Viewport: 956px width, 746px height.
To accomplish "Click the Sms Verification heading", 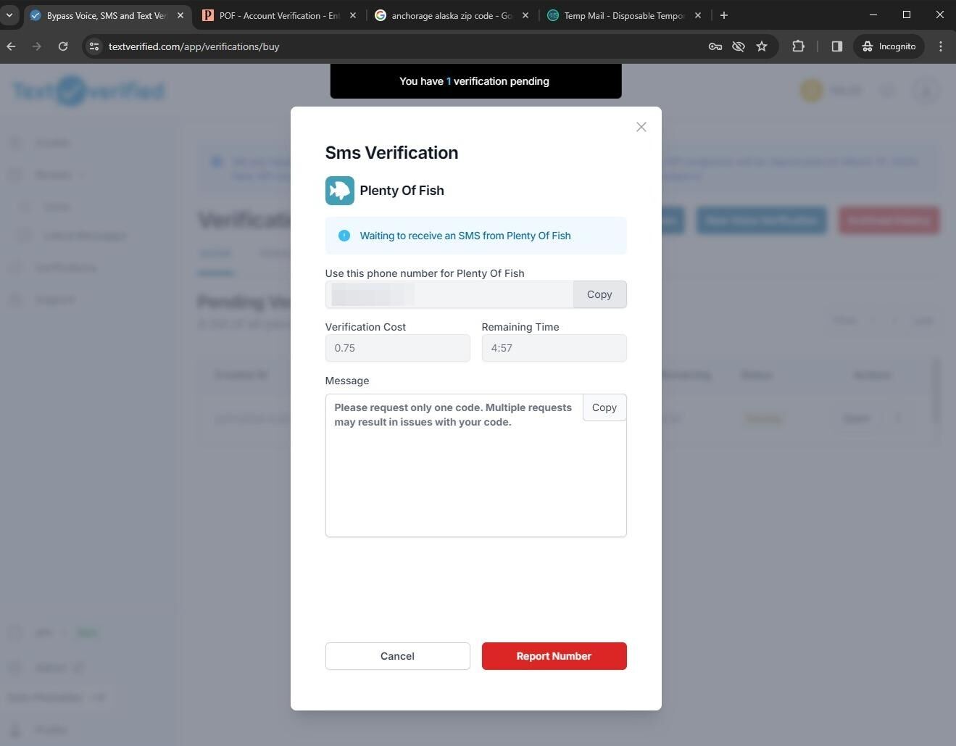I will coord(391,153).
